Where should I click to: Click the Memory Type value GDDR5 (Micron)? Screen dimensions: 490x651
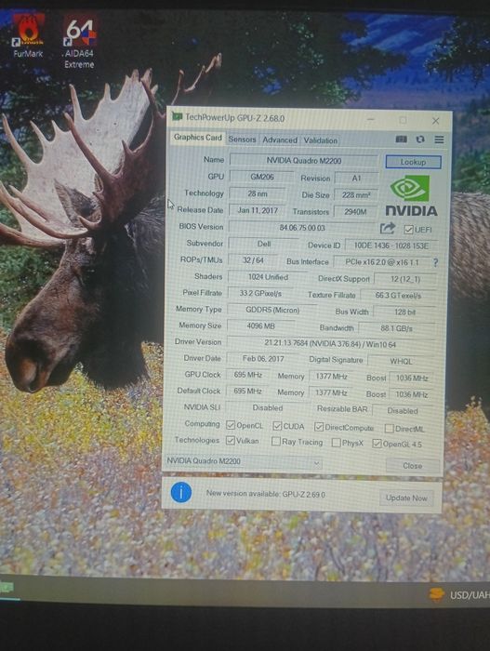(x=272, y=310)
